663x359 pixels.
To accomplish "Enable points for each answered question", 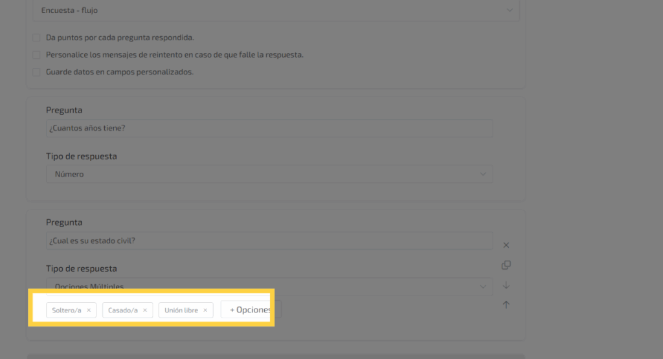I will pyautogui.click(x=37, y=38).
